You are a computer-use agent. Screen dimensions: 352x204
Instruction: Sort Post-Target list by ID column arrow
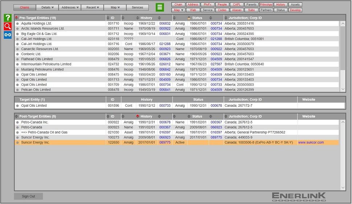coord(108,117)
